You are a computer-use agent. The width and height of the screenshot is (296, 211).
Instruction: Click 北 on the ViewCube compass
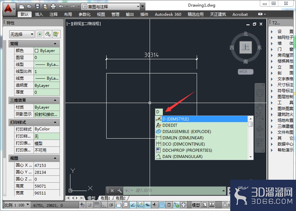coord(245,34)
